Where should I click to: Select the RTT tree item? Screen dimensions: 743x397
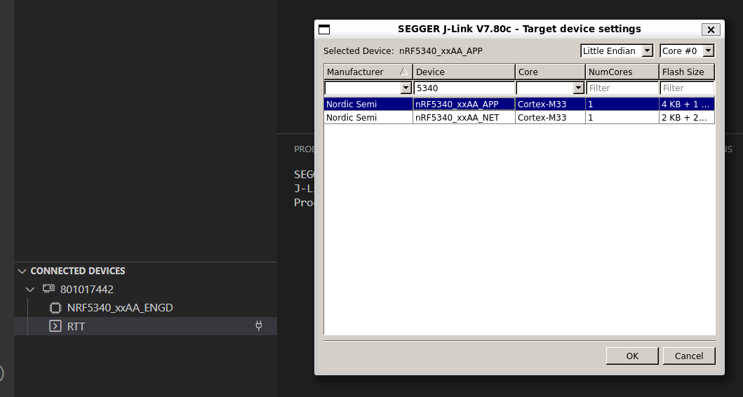pyautogui.click(x=145, y=326)
